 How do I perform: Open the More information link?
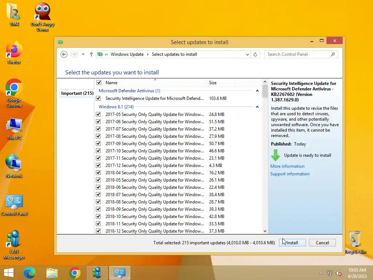point(287,166)
